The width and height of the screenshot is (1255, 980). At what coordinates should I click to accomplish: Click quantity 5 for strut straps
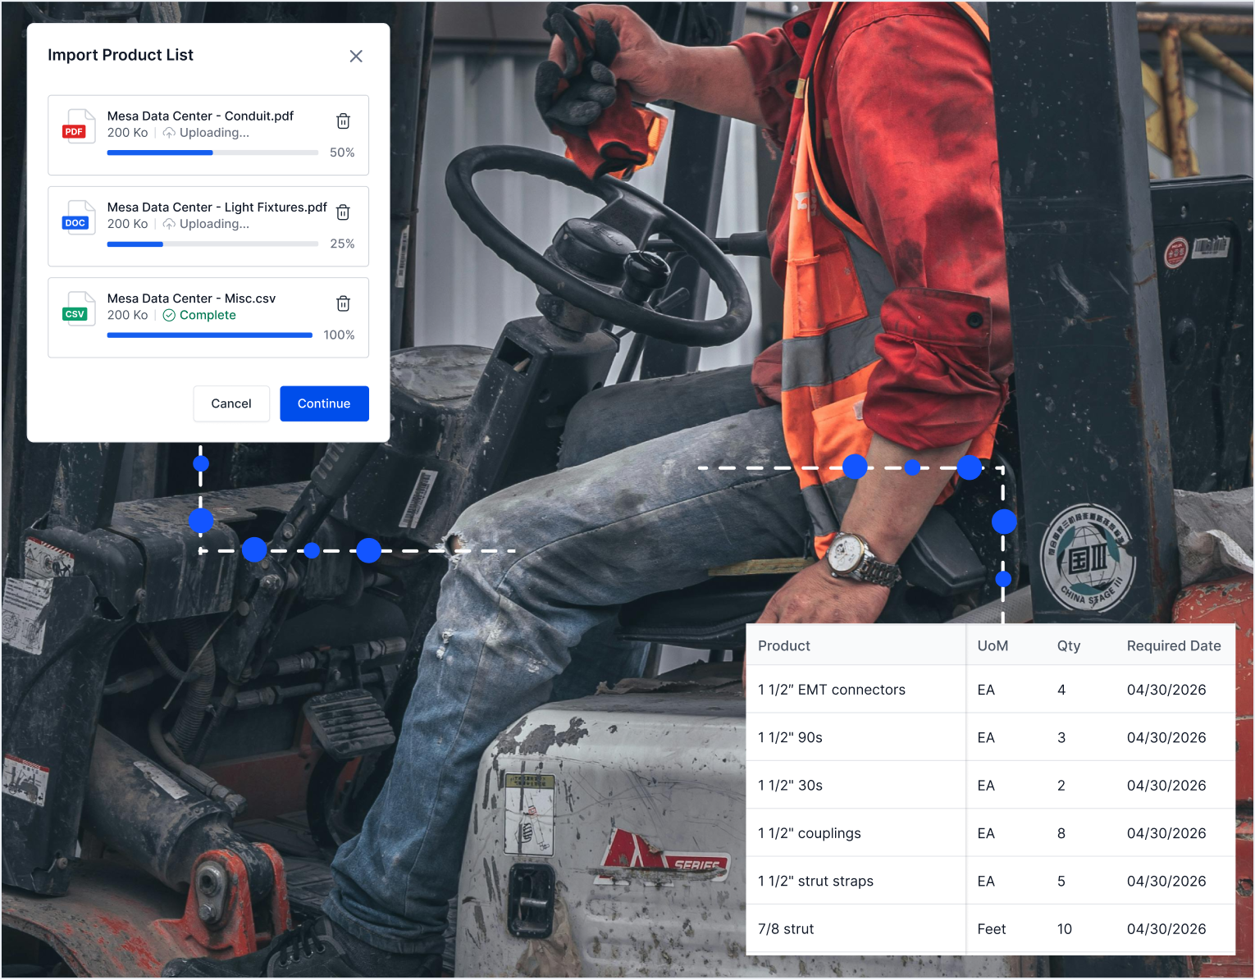pyautogui.click(x=1061, y=881)
